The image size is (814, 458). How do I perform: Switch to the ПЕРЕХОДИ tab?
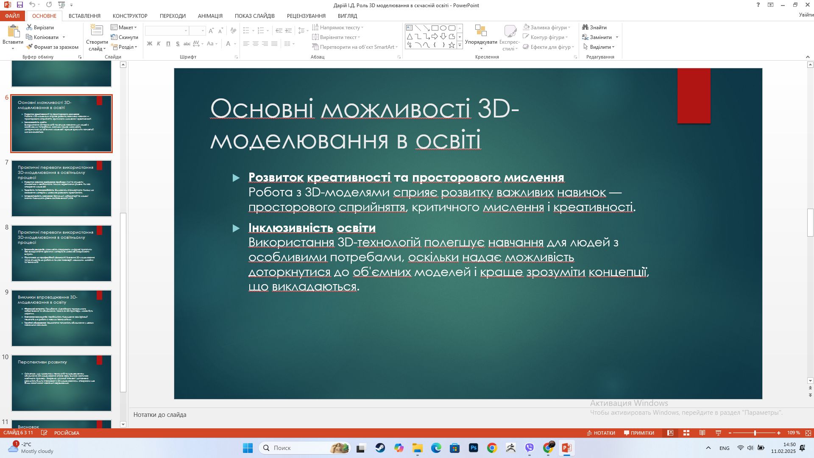point(173,16)
